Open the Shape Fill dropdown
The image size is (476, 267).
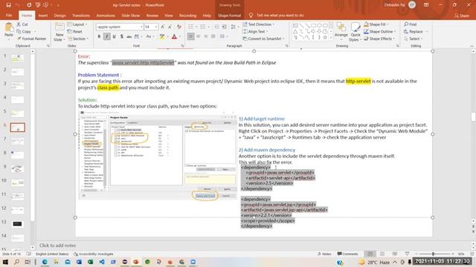point(376,24)
